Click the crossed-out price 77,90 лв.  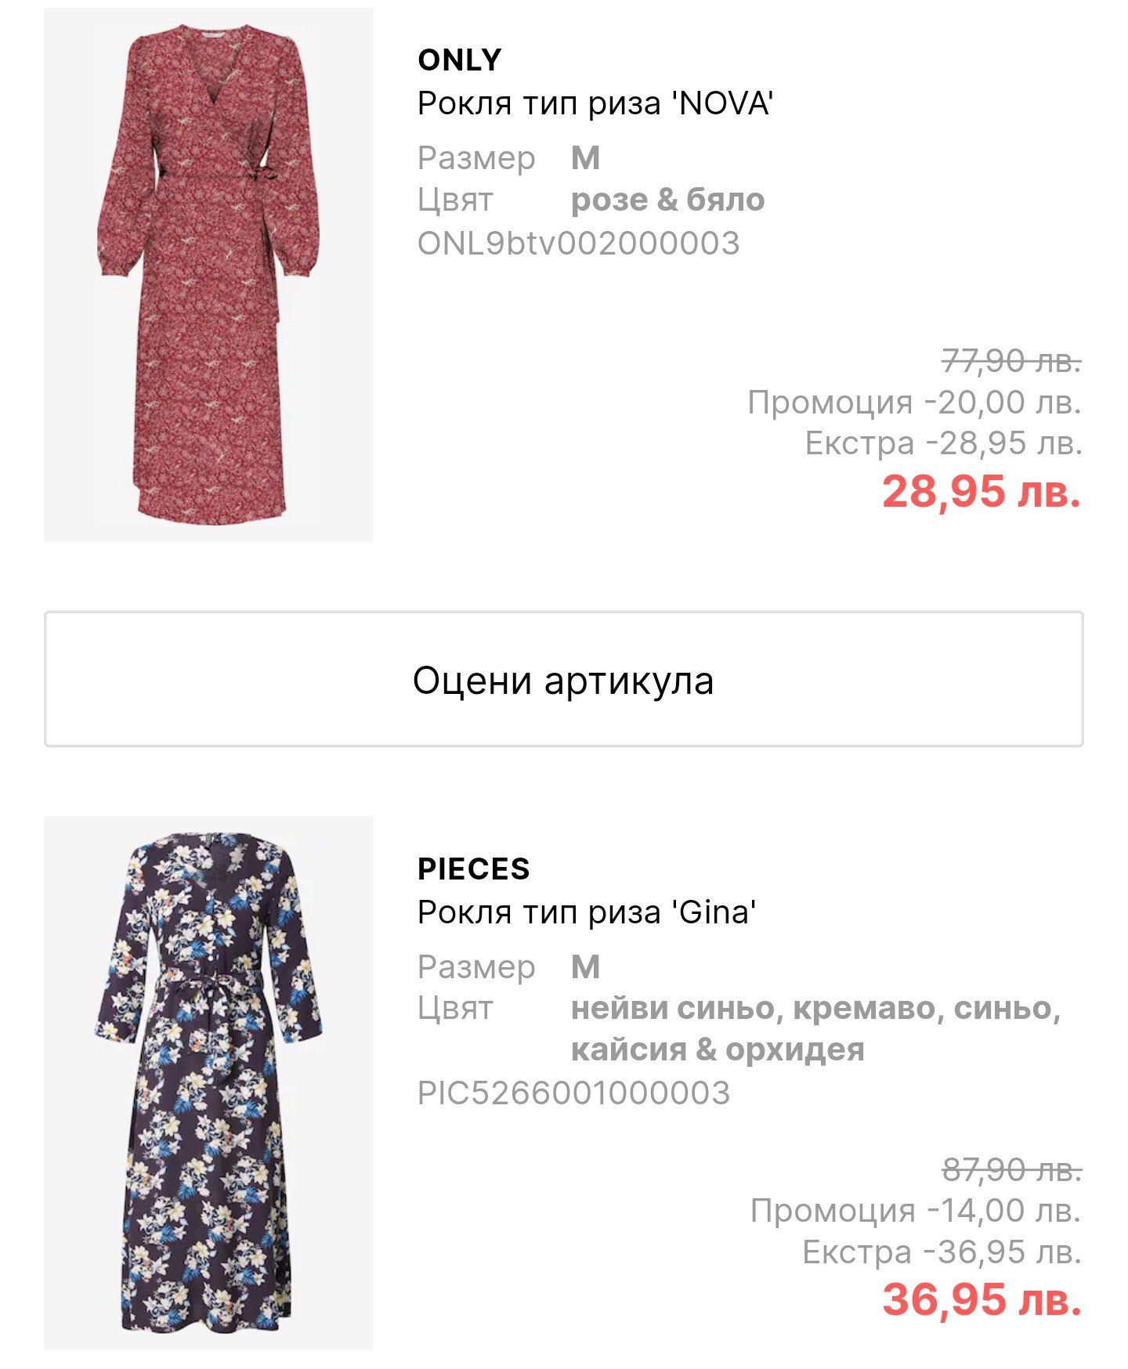pyautogui.click(x=1011, y=361)
